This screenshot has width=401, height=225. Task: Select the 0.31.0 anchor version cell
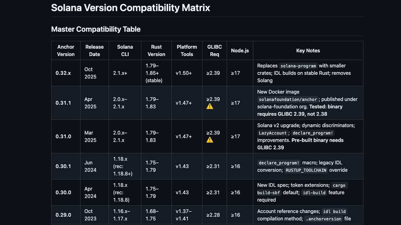pyautogui.click(x=66, y=136)
